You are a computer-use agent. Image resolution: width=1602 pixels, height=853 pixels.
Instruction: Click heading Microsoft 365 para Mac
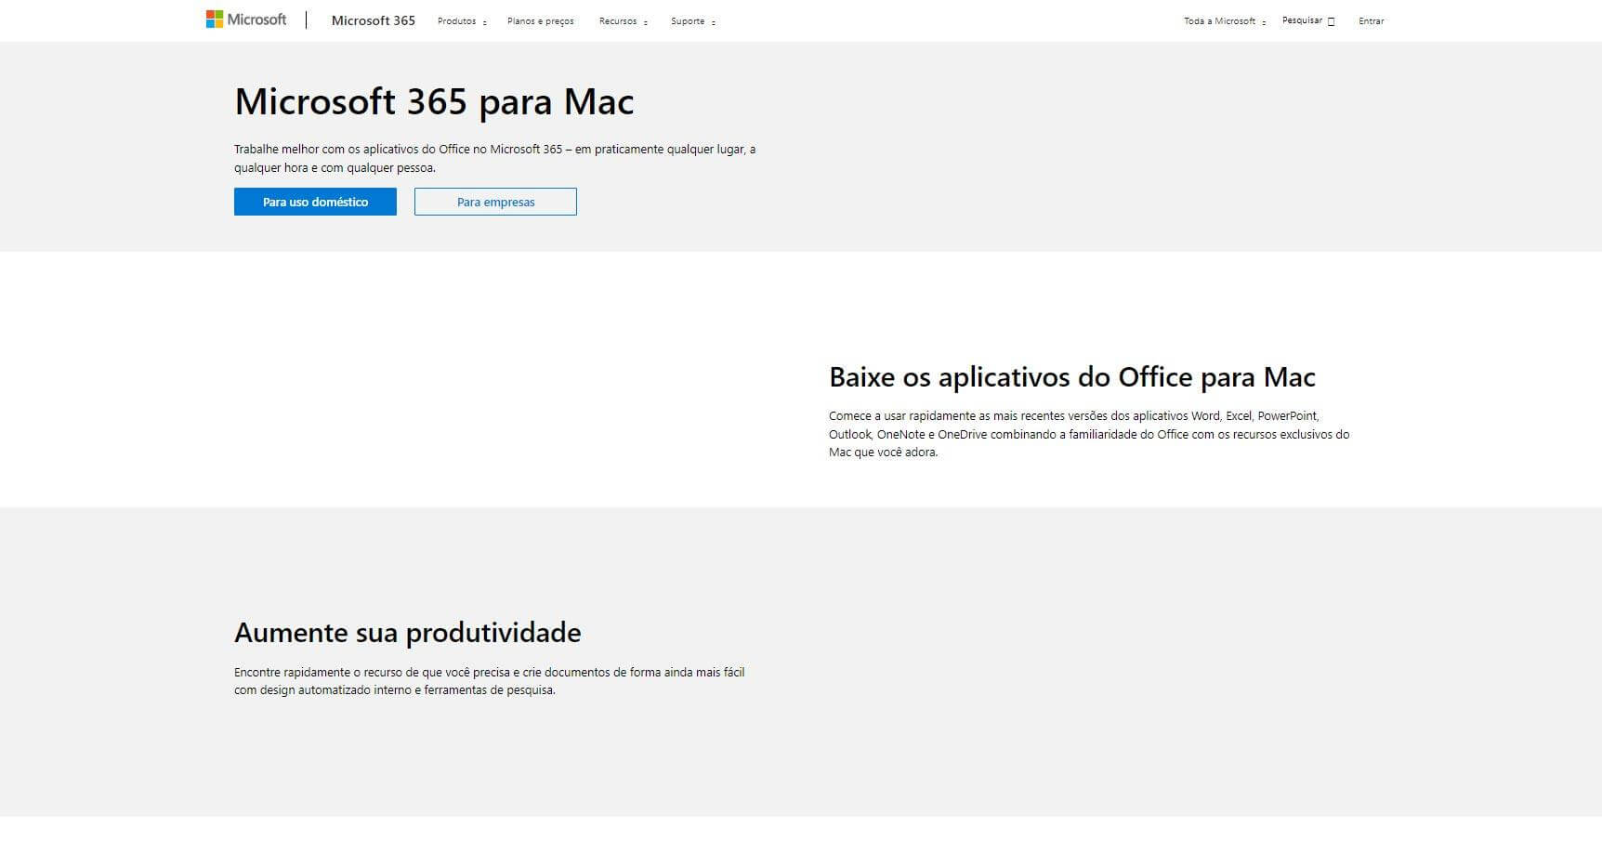pyautogui.click(x=434, y=101)
